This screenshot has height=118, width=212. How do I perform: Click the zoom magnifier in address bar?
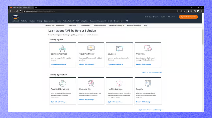(x=178, y=11)
